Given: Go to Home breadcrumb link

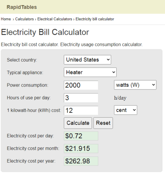Looking at the screenshot, I should coord(6,19).
